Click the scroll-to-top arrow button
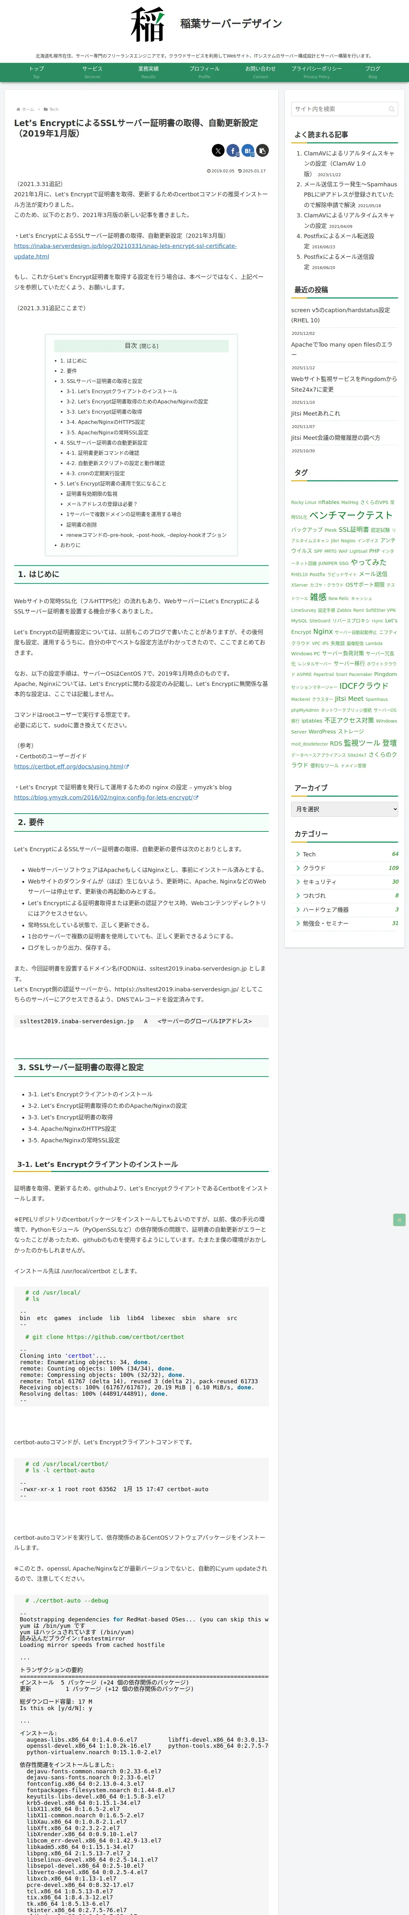409x1915 pixels. coord(399,1220)
